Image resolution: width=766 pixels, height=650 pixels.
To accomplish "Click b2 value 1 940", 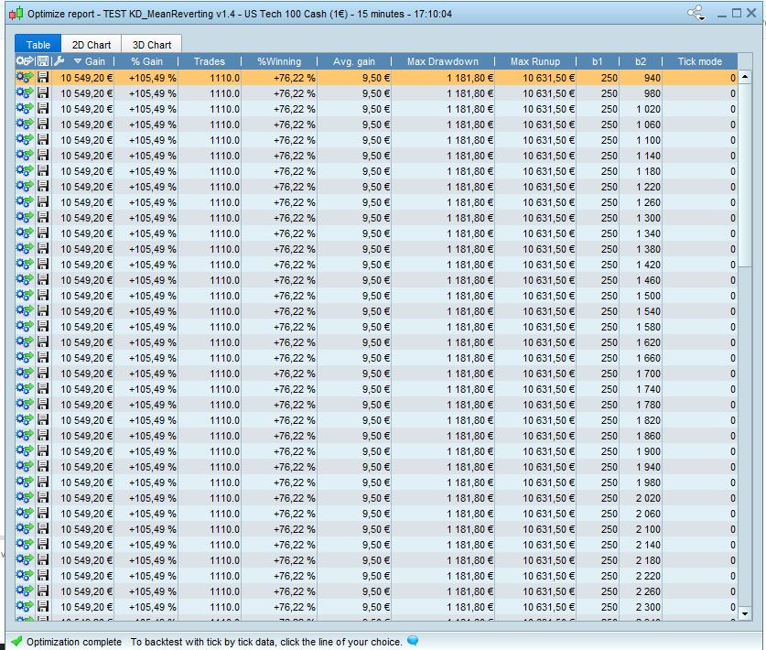I will point(648,467).
